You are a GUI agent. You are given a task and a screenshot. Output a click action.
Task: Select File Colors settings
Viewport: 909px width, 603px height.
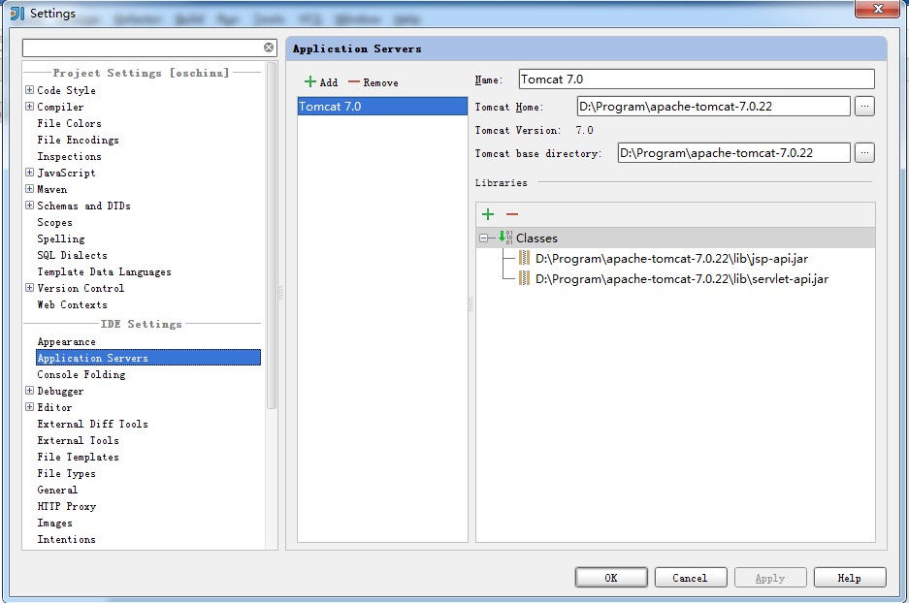pyautogui.click(x=69, y=123)
